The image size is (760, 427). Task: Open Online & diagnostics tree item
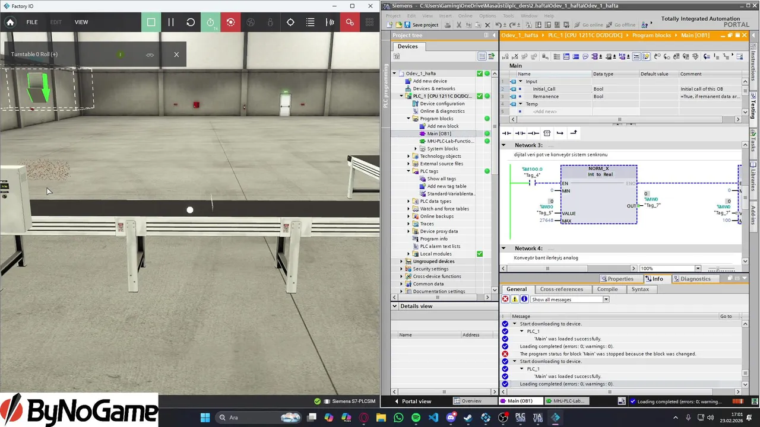pos(442,111)
